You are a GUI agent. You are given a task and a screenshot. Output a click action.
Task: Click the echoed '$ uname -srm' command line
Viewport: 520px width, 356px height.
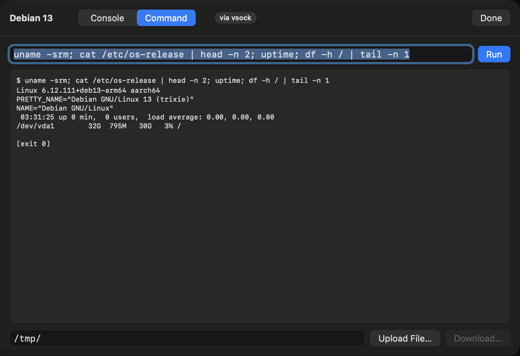(x=173, y=80)
